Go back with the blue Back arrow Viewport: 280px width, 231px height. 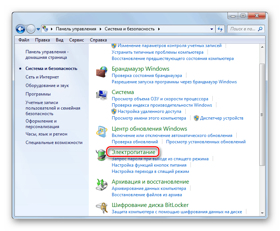tap(20, 29)
